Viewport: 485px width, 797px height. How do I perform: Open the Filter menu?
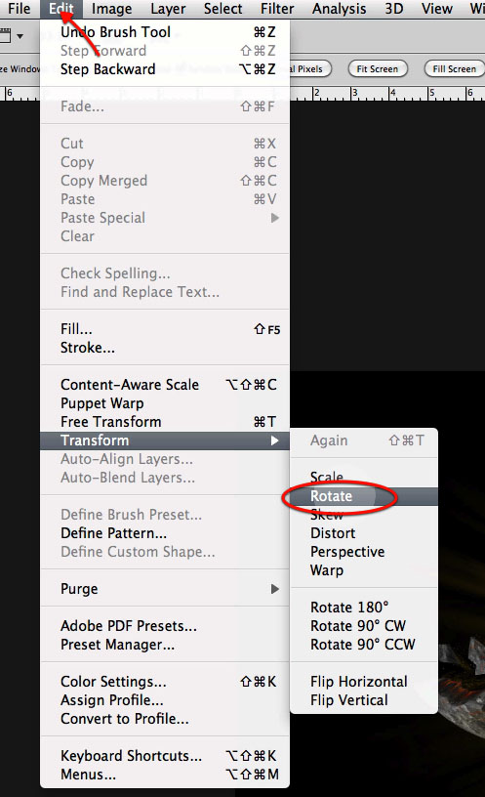coord(277,9)
